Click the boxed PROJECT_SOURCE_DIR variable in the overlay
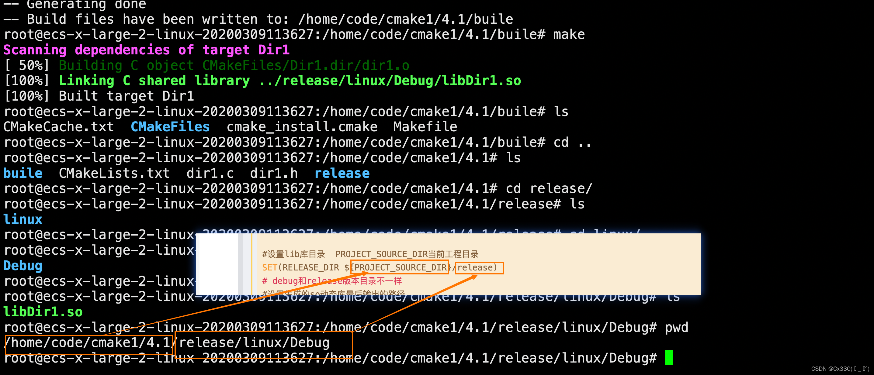 click(x=400, y=267)
